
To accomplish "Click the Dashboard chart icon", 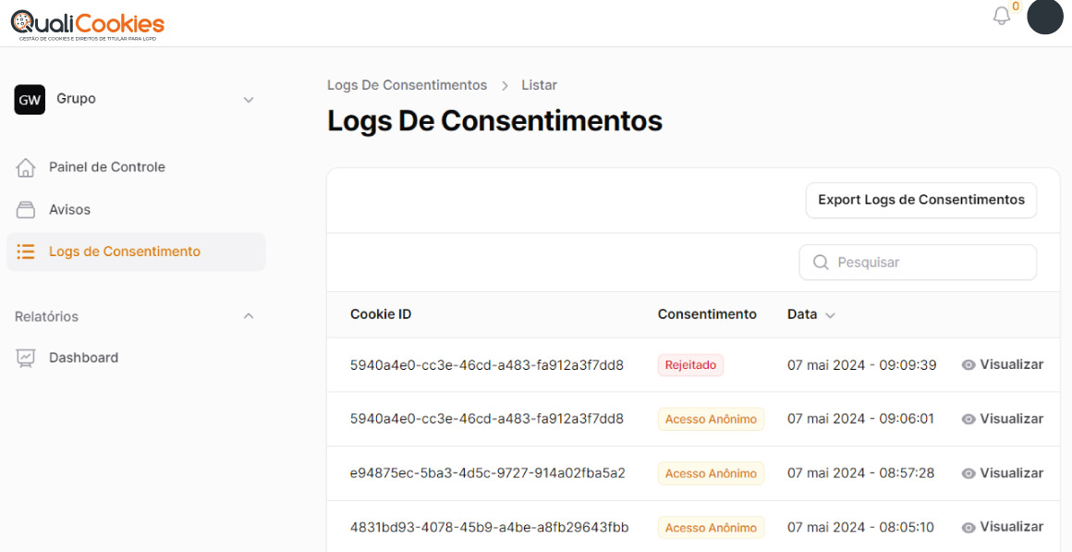I will click(26, 358).
